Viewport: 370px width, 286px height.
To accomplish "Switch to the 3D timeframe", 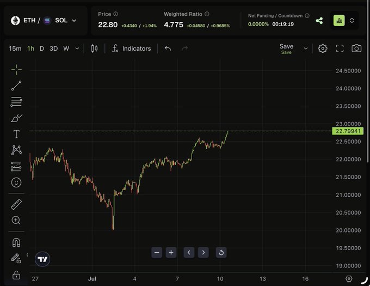I will point(53,48).
